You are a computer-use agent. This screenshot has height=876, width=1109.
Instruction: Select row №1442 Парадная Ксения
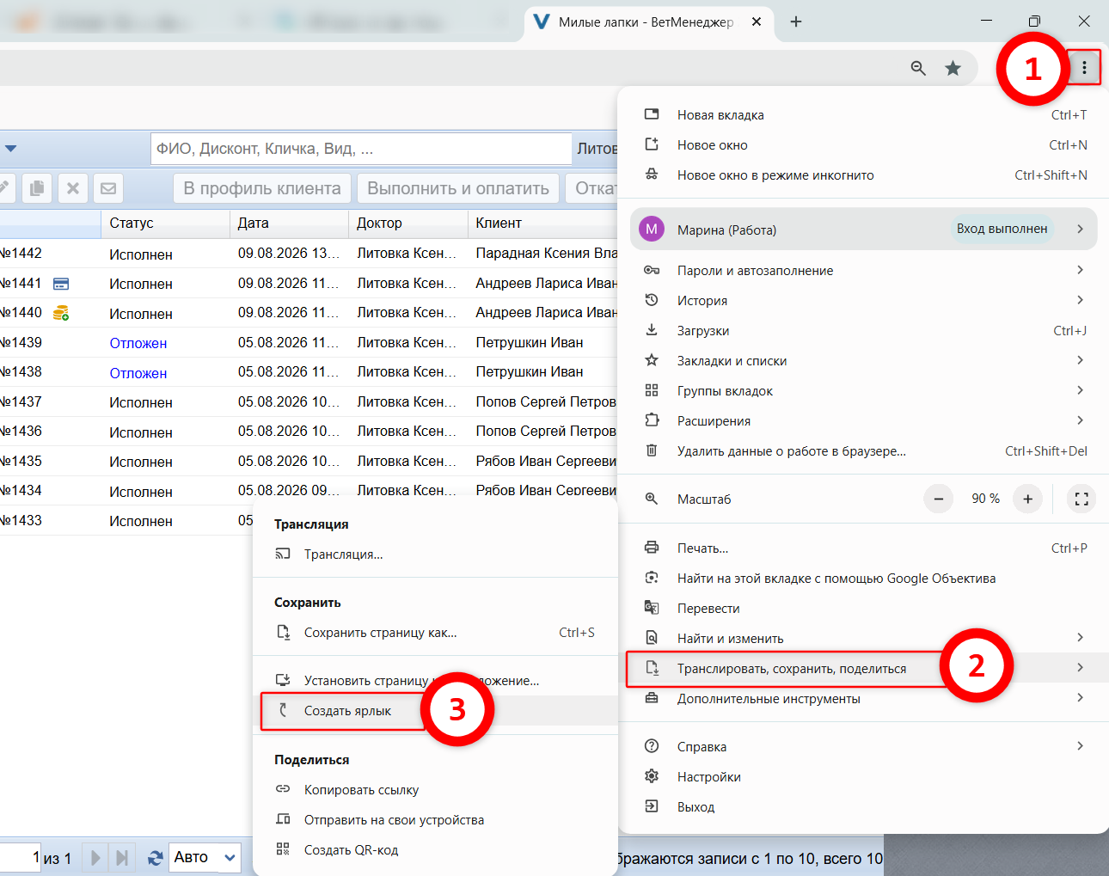click(x=309, y=254)
